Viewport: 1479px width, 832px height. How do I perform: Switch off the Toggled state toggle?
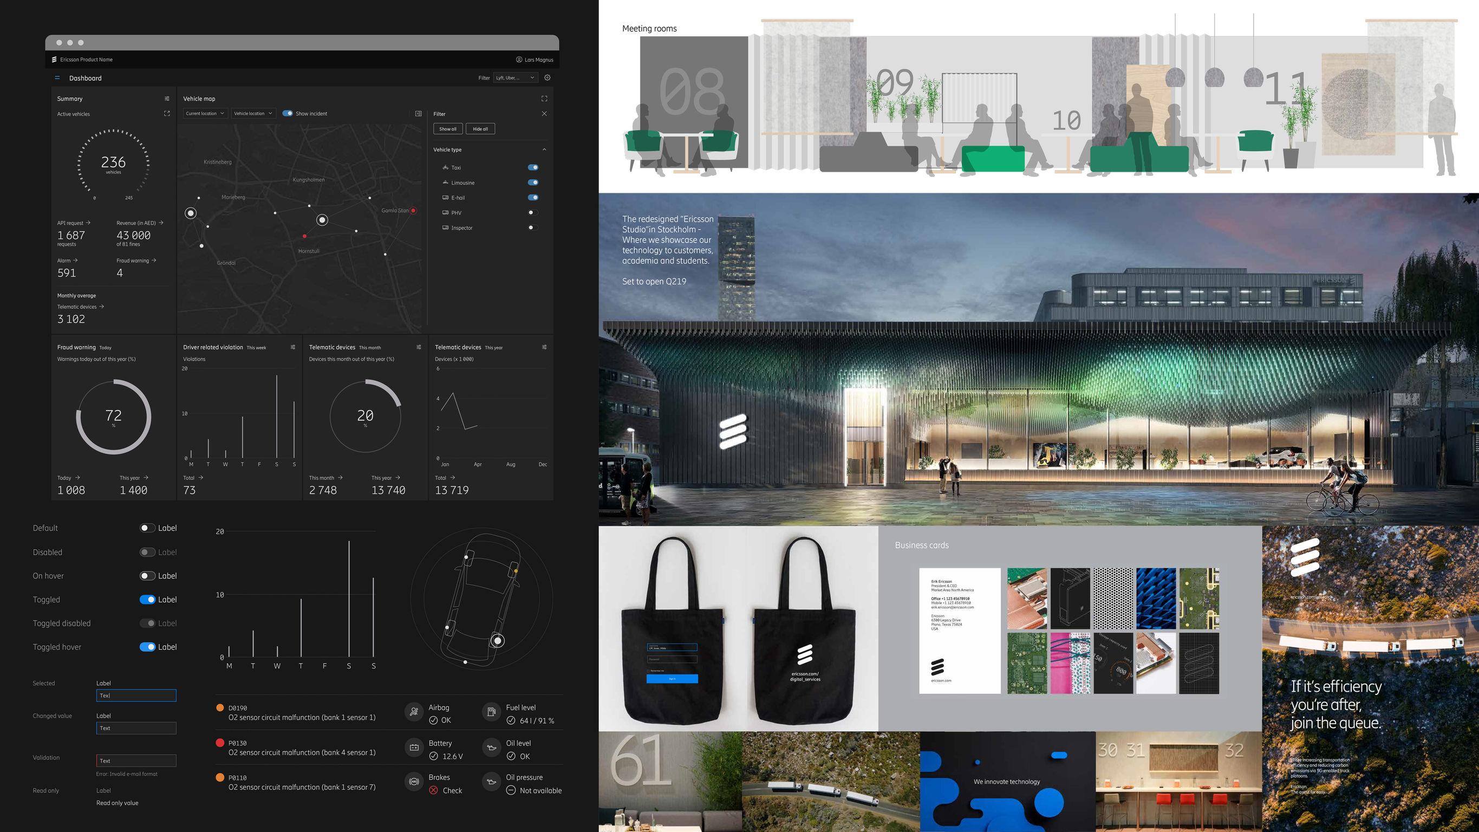point(147,600)
